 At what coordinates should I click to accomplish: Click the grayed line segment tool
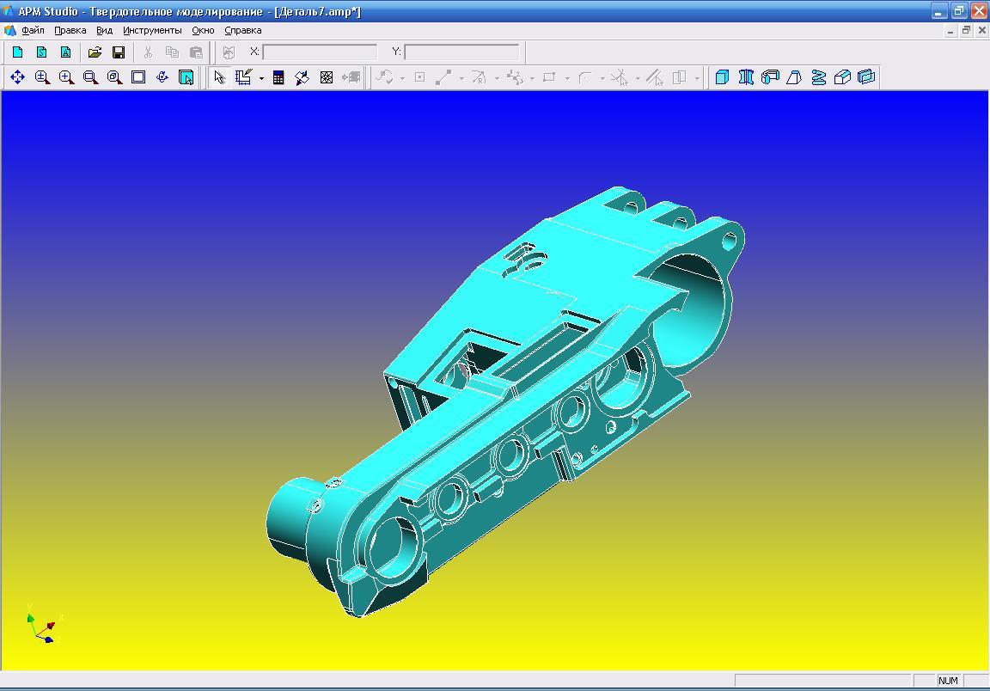[443, 77]
